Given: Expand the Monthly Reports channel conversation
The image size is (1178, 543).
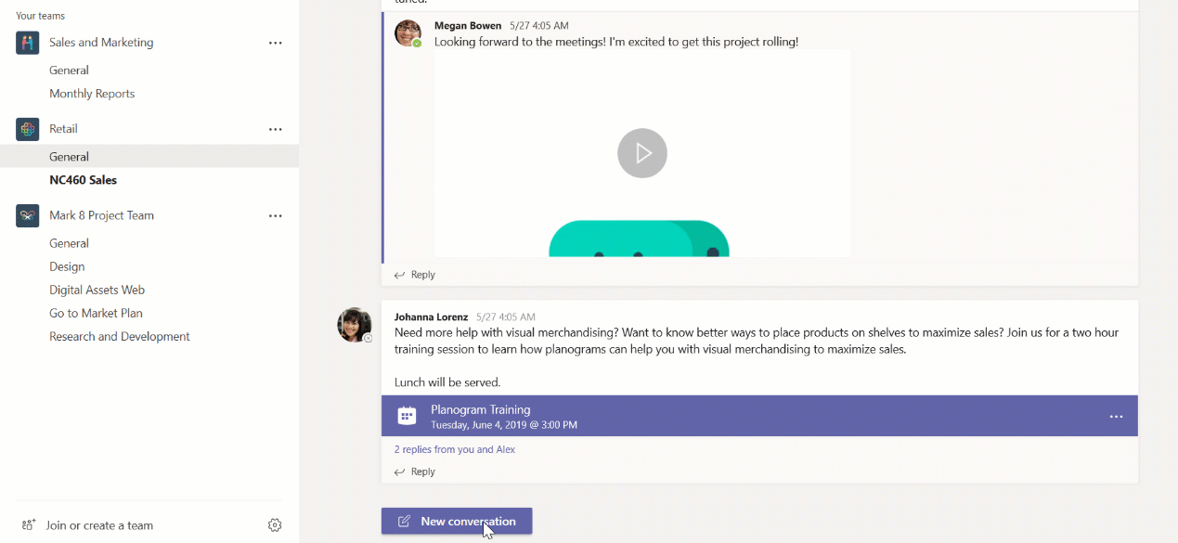Looking at the screenshot, I should (92, 93).
